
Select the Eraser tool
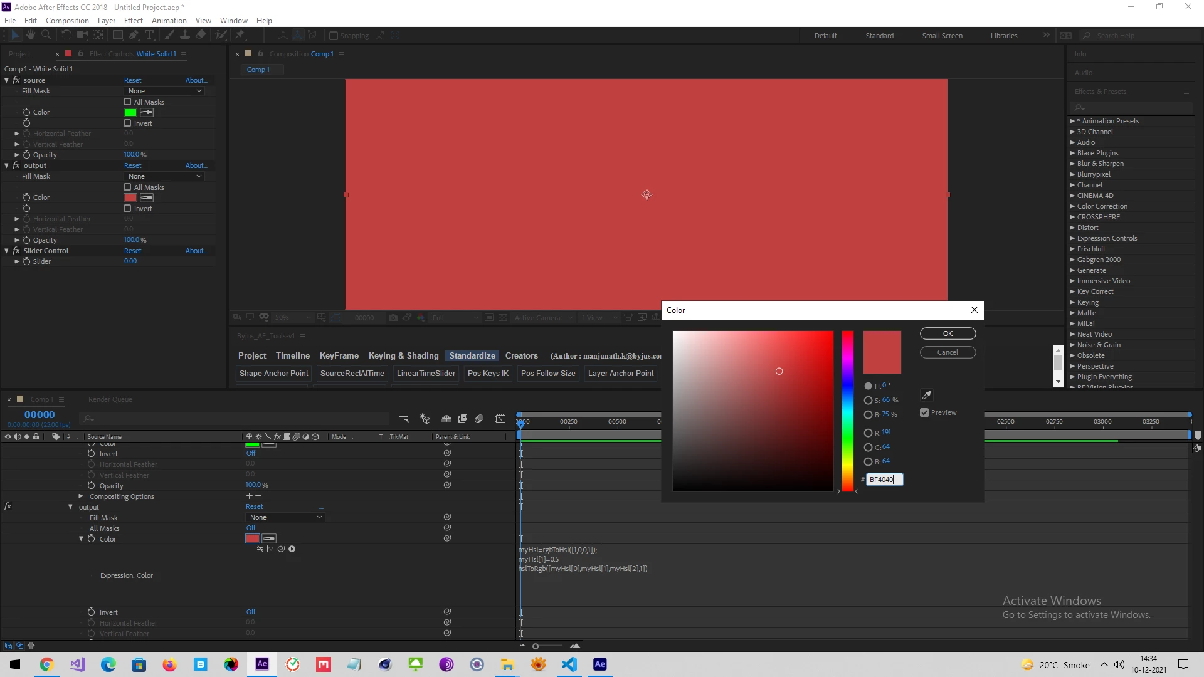pyautogui.click(x=201, y=35)
